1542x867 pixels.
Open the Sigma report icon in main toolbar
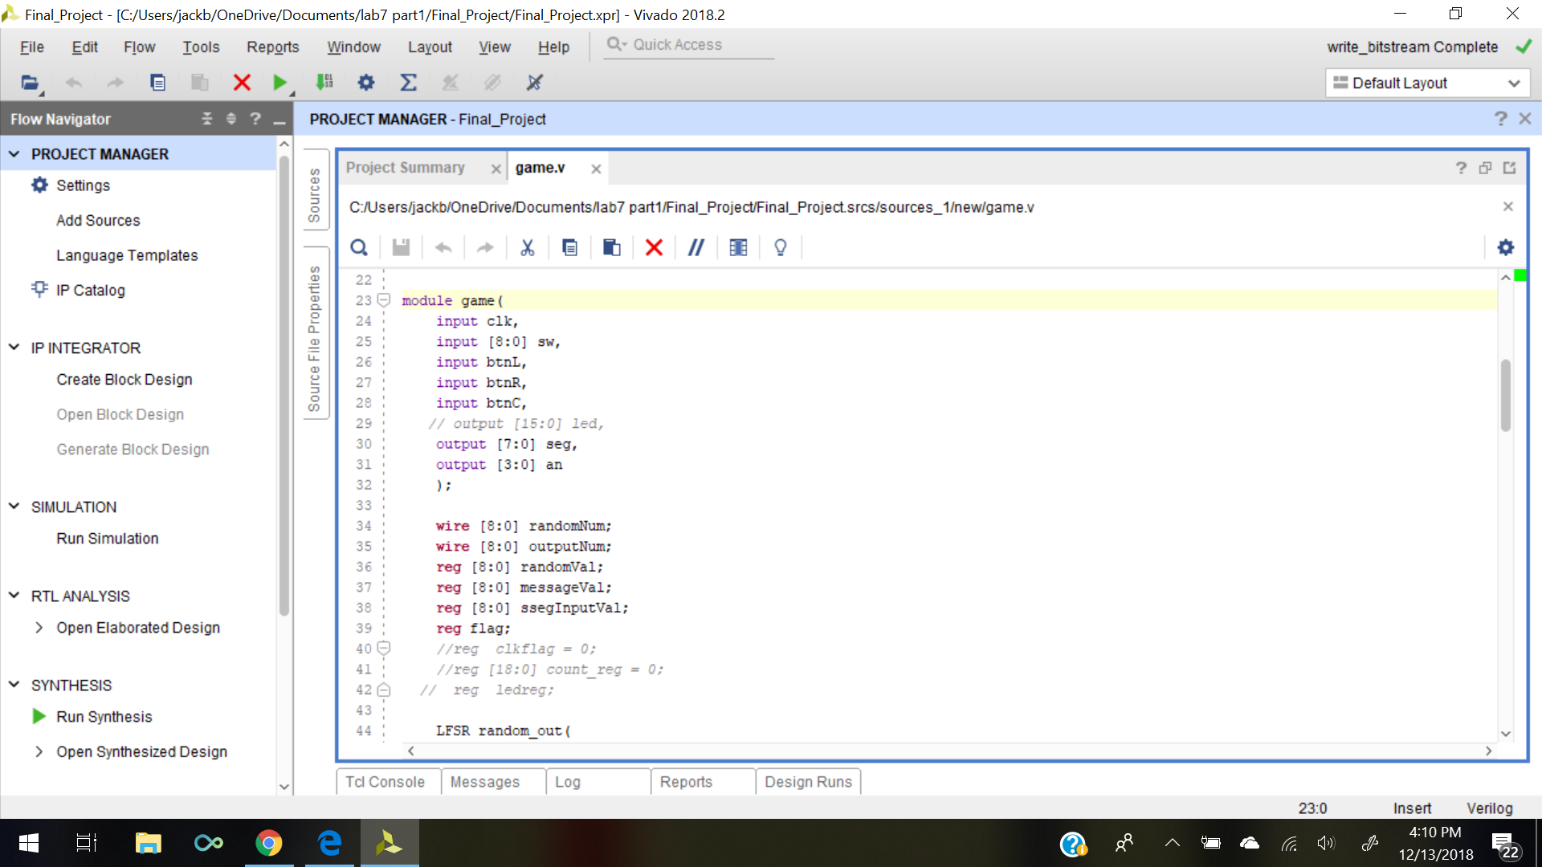[x=408, y=83]
